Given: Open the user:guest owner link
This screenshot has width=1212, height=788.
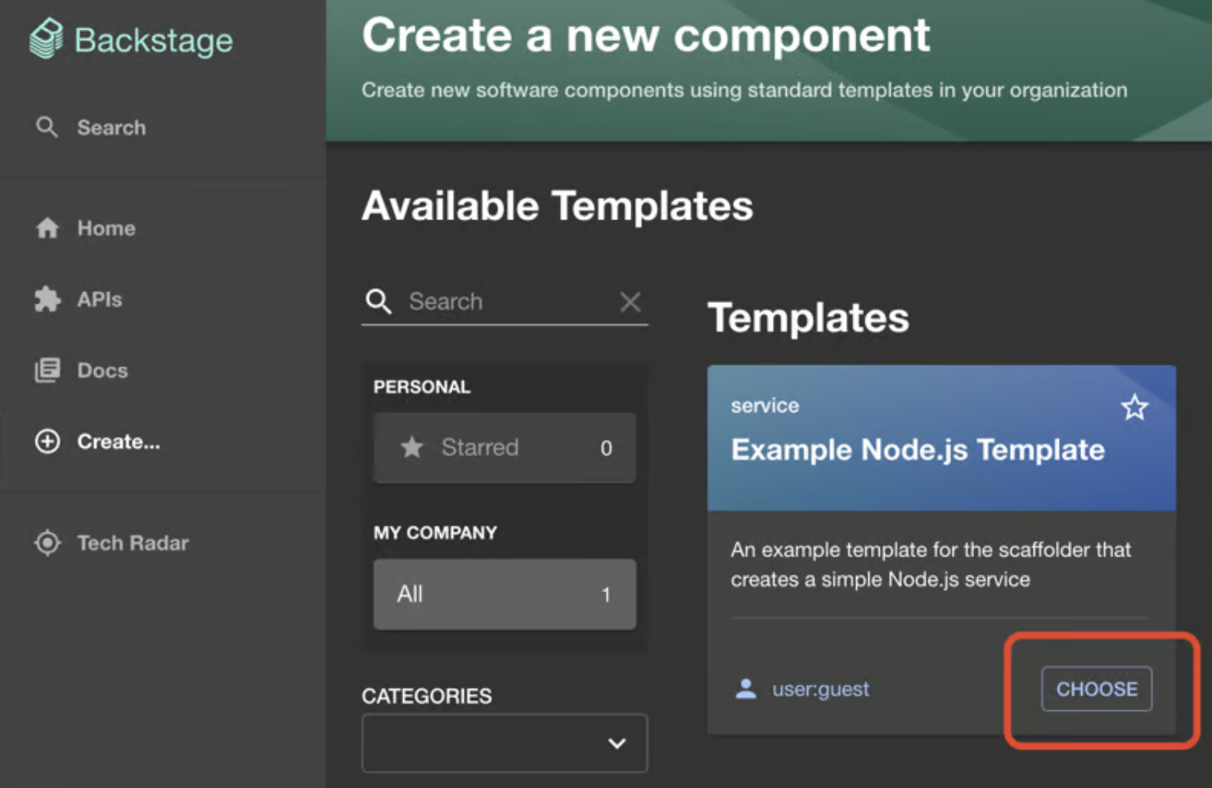Looking at the screenshot, I should pyautogui.click(x=820, y=689).
